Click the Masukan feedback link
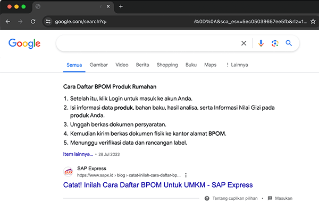This screenshot has width=319, height=212. pos(283,198)
